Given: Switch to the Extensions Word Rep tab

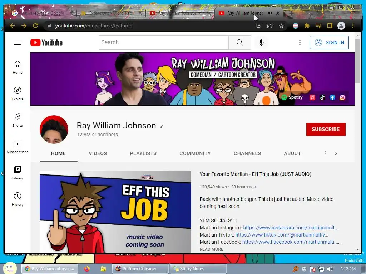Looking at the screenshot, I should (x=111, y=13).
